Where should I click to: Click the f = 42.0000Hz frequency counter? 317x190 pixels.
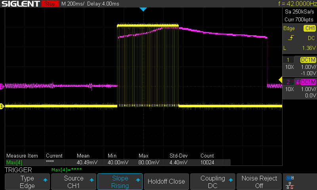298,4
